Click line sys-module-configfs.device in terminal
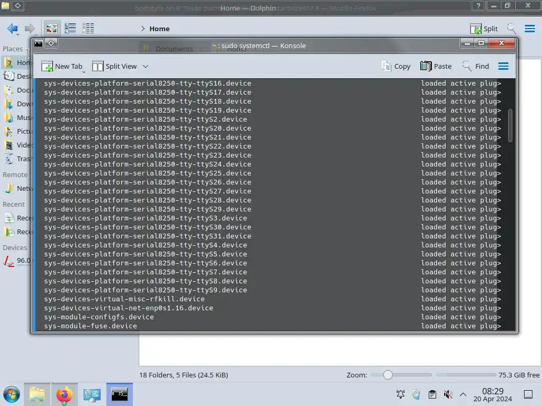Image resolution: width=542 pixels, height=406 pixels. [x=99, y=317]
